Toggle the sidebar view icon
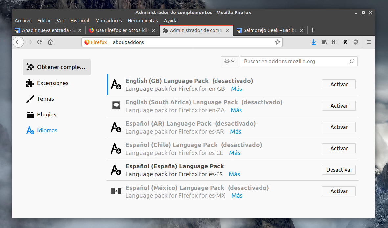Viewport: 388px width, 228px height. click(334, 42)
